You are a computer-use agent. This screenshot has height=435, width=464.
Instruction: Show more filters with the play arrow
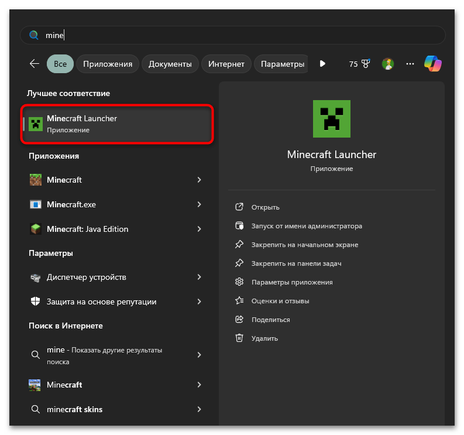[x=322, y=64]
